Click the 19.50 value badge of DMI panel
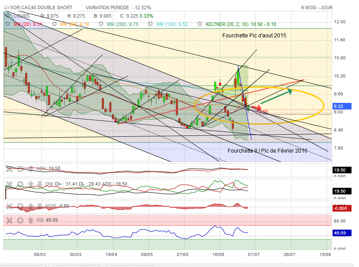Viewport: 359px width, 267px height. click(x=341, y=191)
